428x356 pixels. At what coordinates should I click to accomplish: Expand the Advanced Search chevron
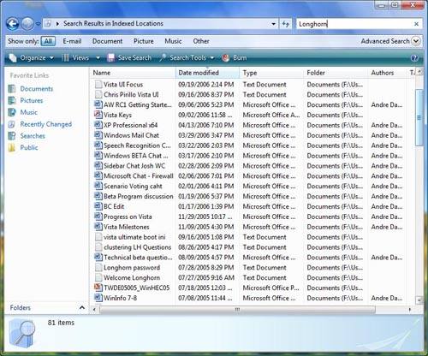pyautogui.click(x=416, y=41)
